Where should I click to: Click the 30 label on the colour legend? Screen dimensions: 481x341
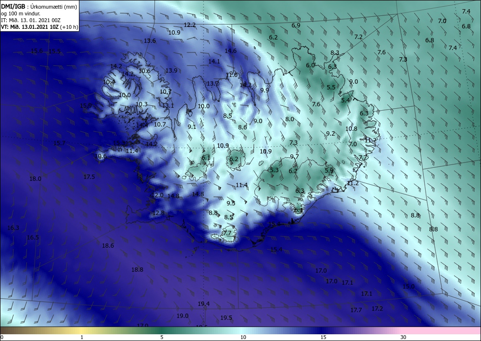pyautogui.click(x=403, y=337)
